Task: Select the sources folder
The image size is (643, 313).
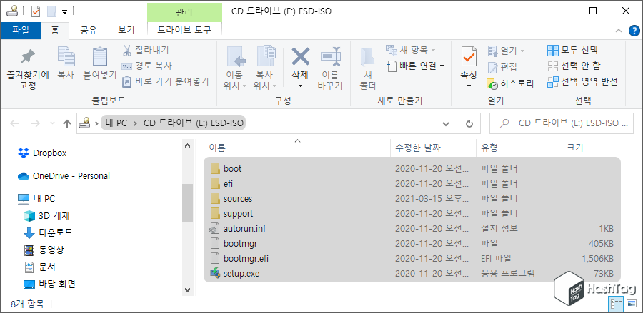Action: tap(412, 198)
